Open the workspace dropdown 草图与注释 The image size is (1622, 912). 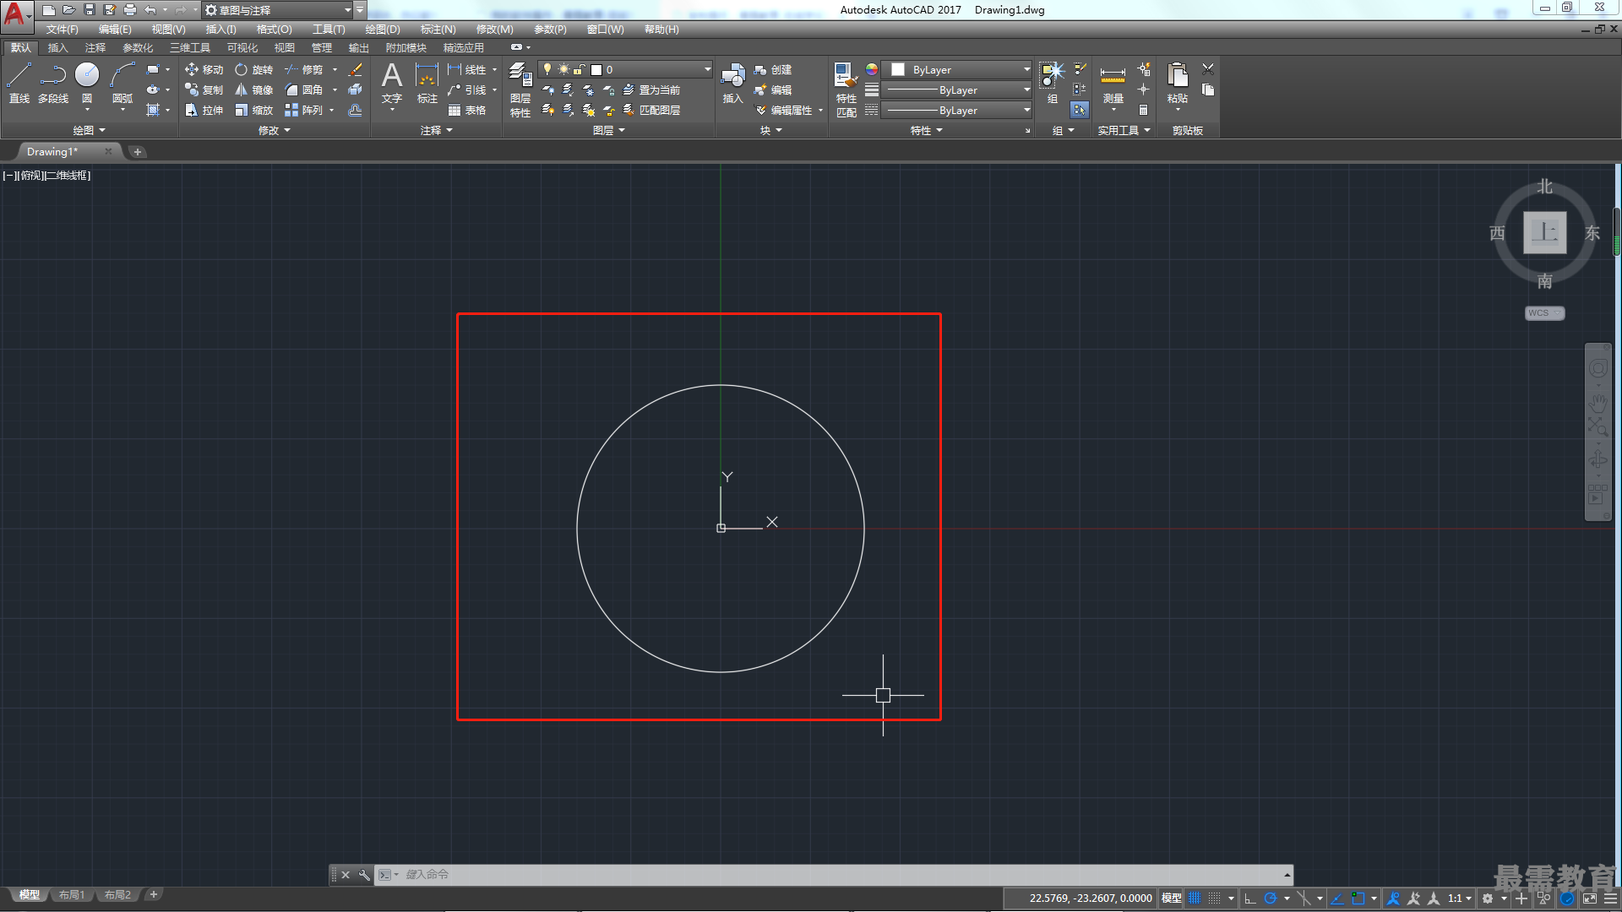point(278,10)
